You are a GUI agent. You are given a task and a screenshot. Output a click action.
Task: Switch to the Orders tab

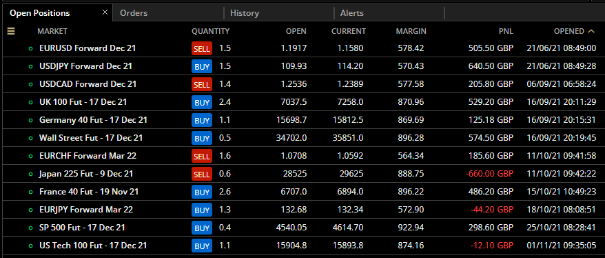click(x=134, y=13)
